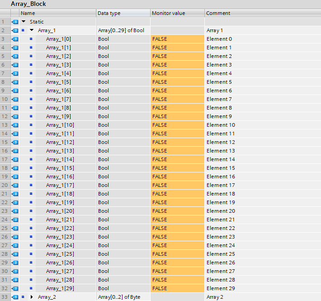
Task: Click the comment cell reading Element 18
Action: [221, 194]
